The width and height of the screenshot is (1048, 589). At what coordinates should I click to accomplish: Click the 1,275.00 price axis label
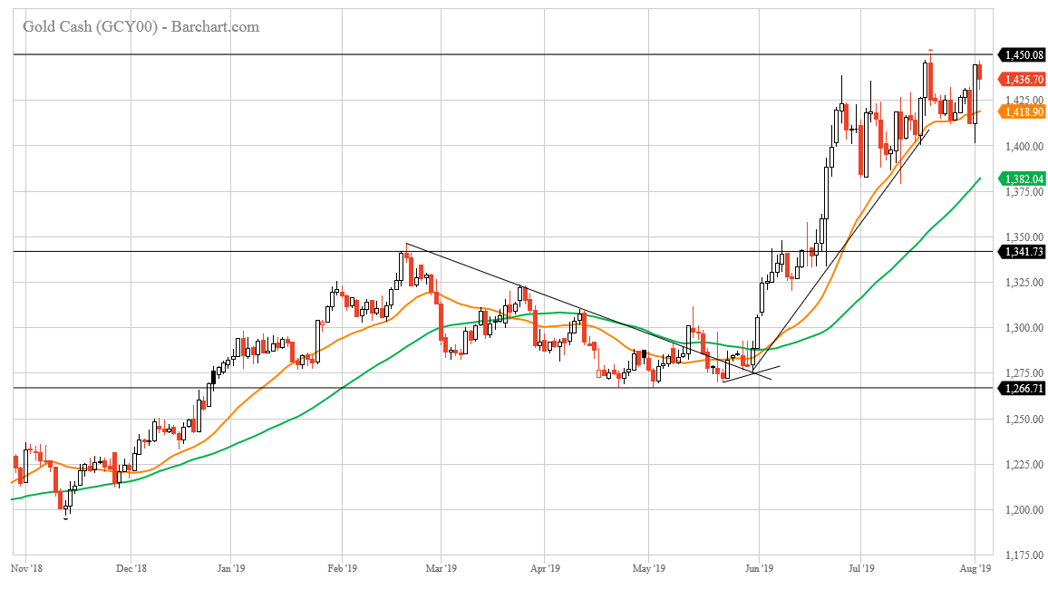pos(1024,373)
